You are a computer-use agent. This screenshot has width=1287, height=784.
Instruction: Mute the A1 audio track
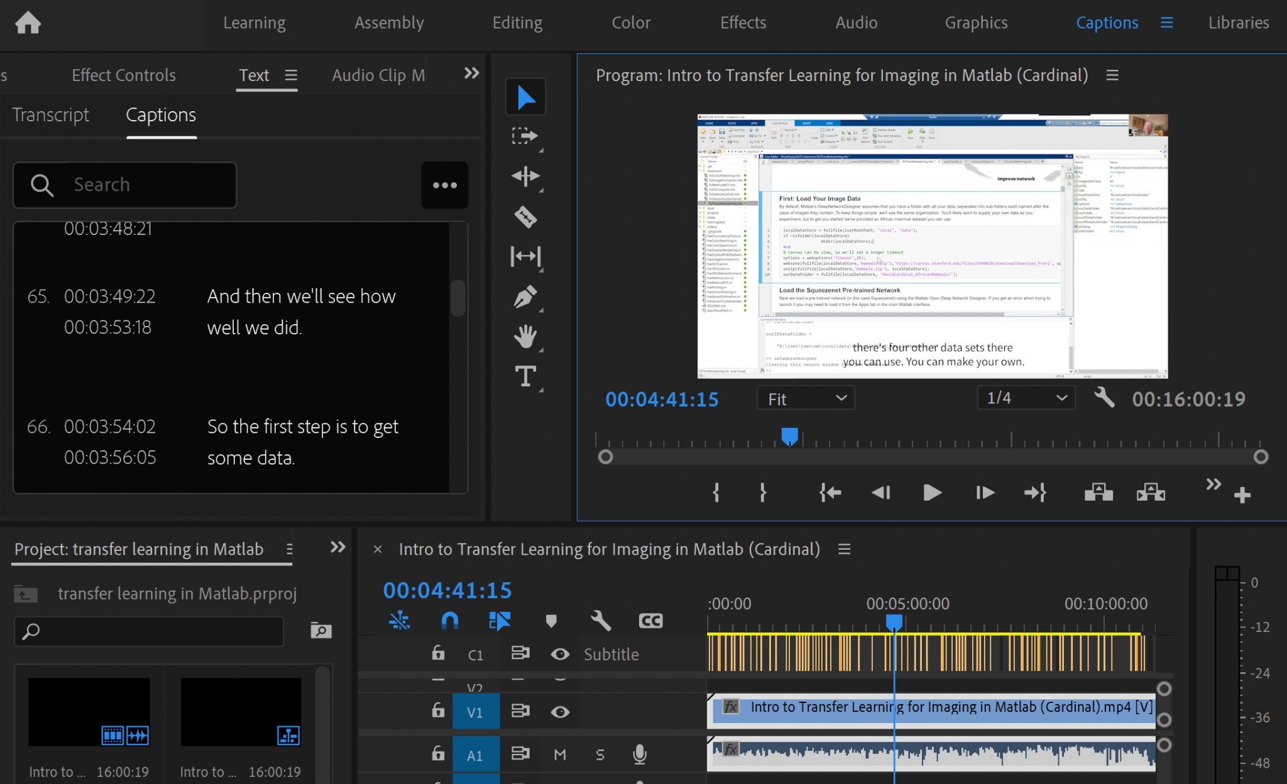point(560,754)
